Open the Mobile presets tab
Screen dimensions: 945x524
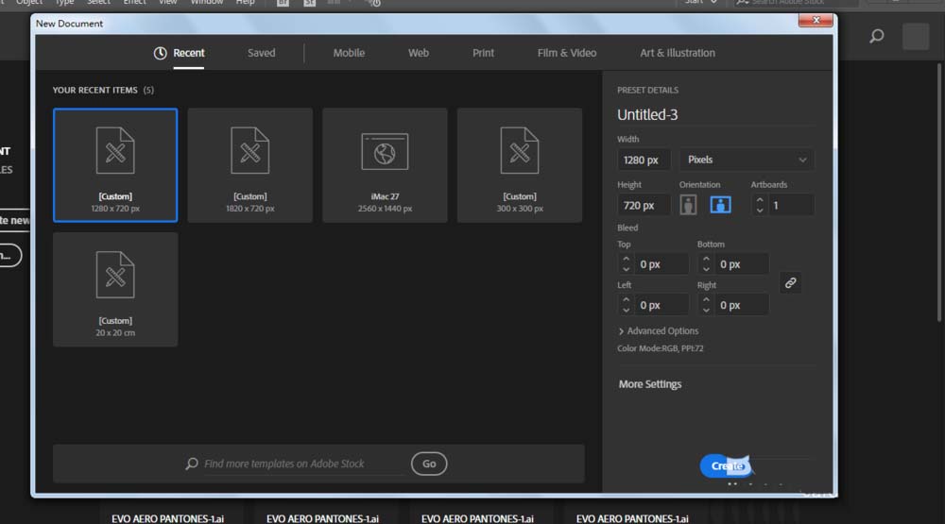point(349,53)
